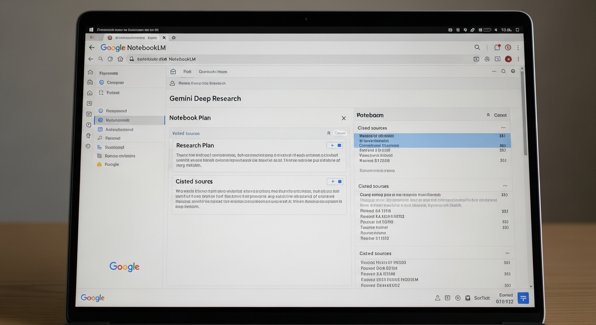Close the Notebook Plan panel
This screenshot has height=325, width=596.
click(344, 118)
